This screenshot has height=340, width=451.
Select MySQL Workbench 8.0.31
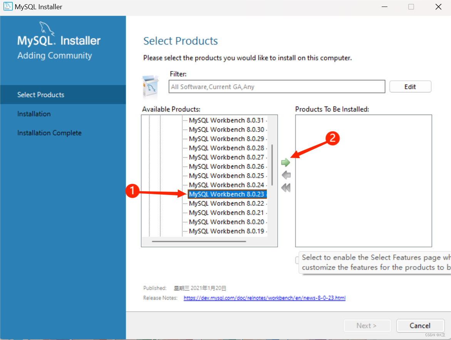226,120
